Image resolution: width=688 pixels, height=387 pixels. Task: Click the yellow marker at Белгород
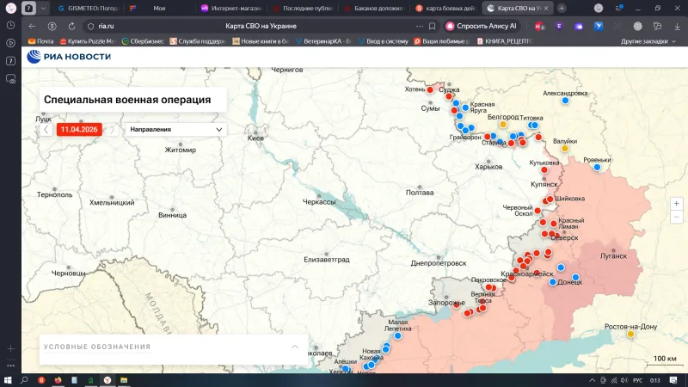[504, 124]
